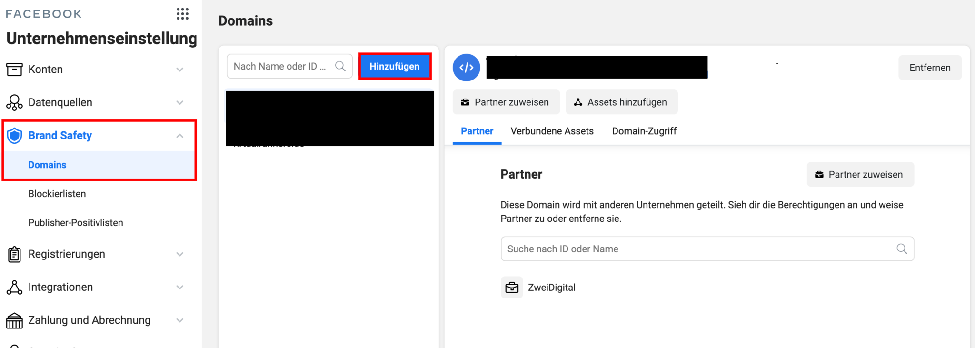Focus the Suche nach ID oder Name field
The width and height of the screenshot is (975, 348).
(697, 249)
